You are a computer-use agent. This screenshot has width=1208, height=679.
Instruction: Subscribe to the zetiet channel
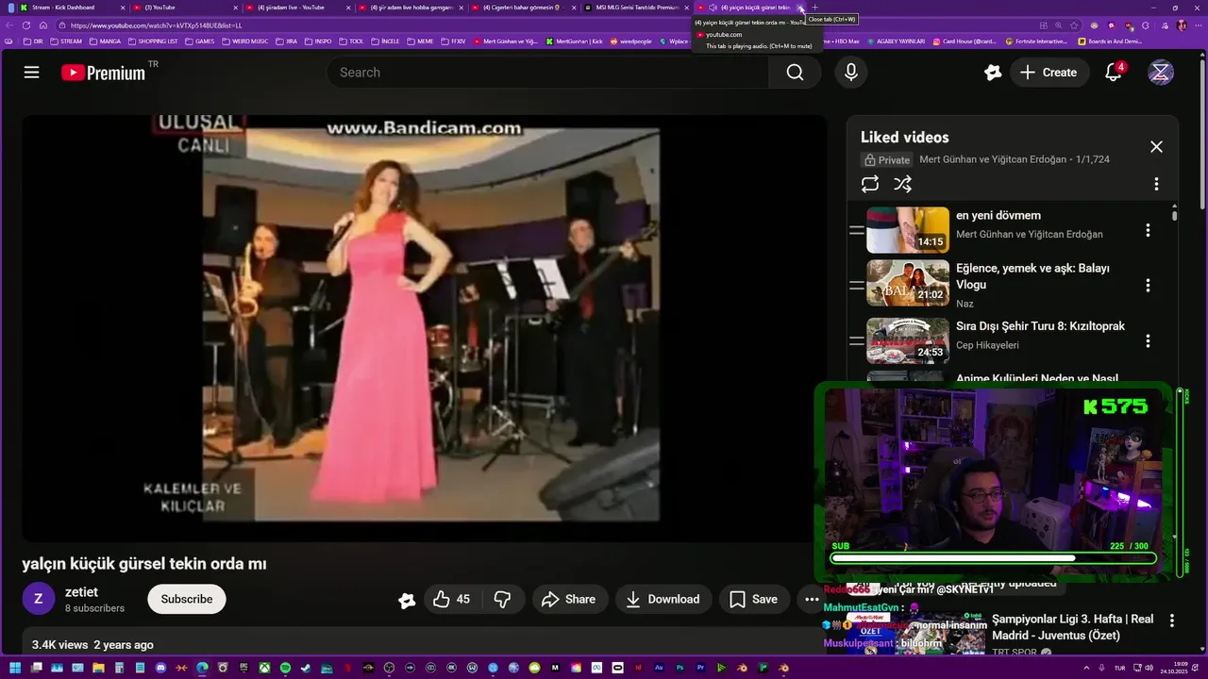click(x=187, y=599)
